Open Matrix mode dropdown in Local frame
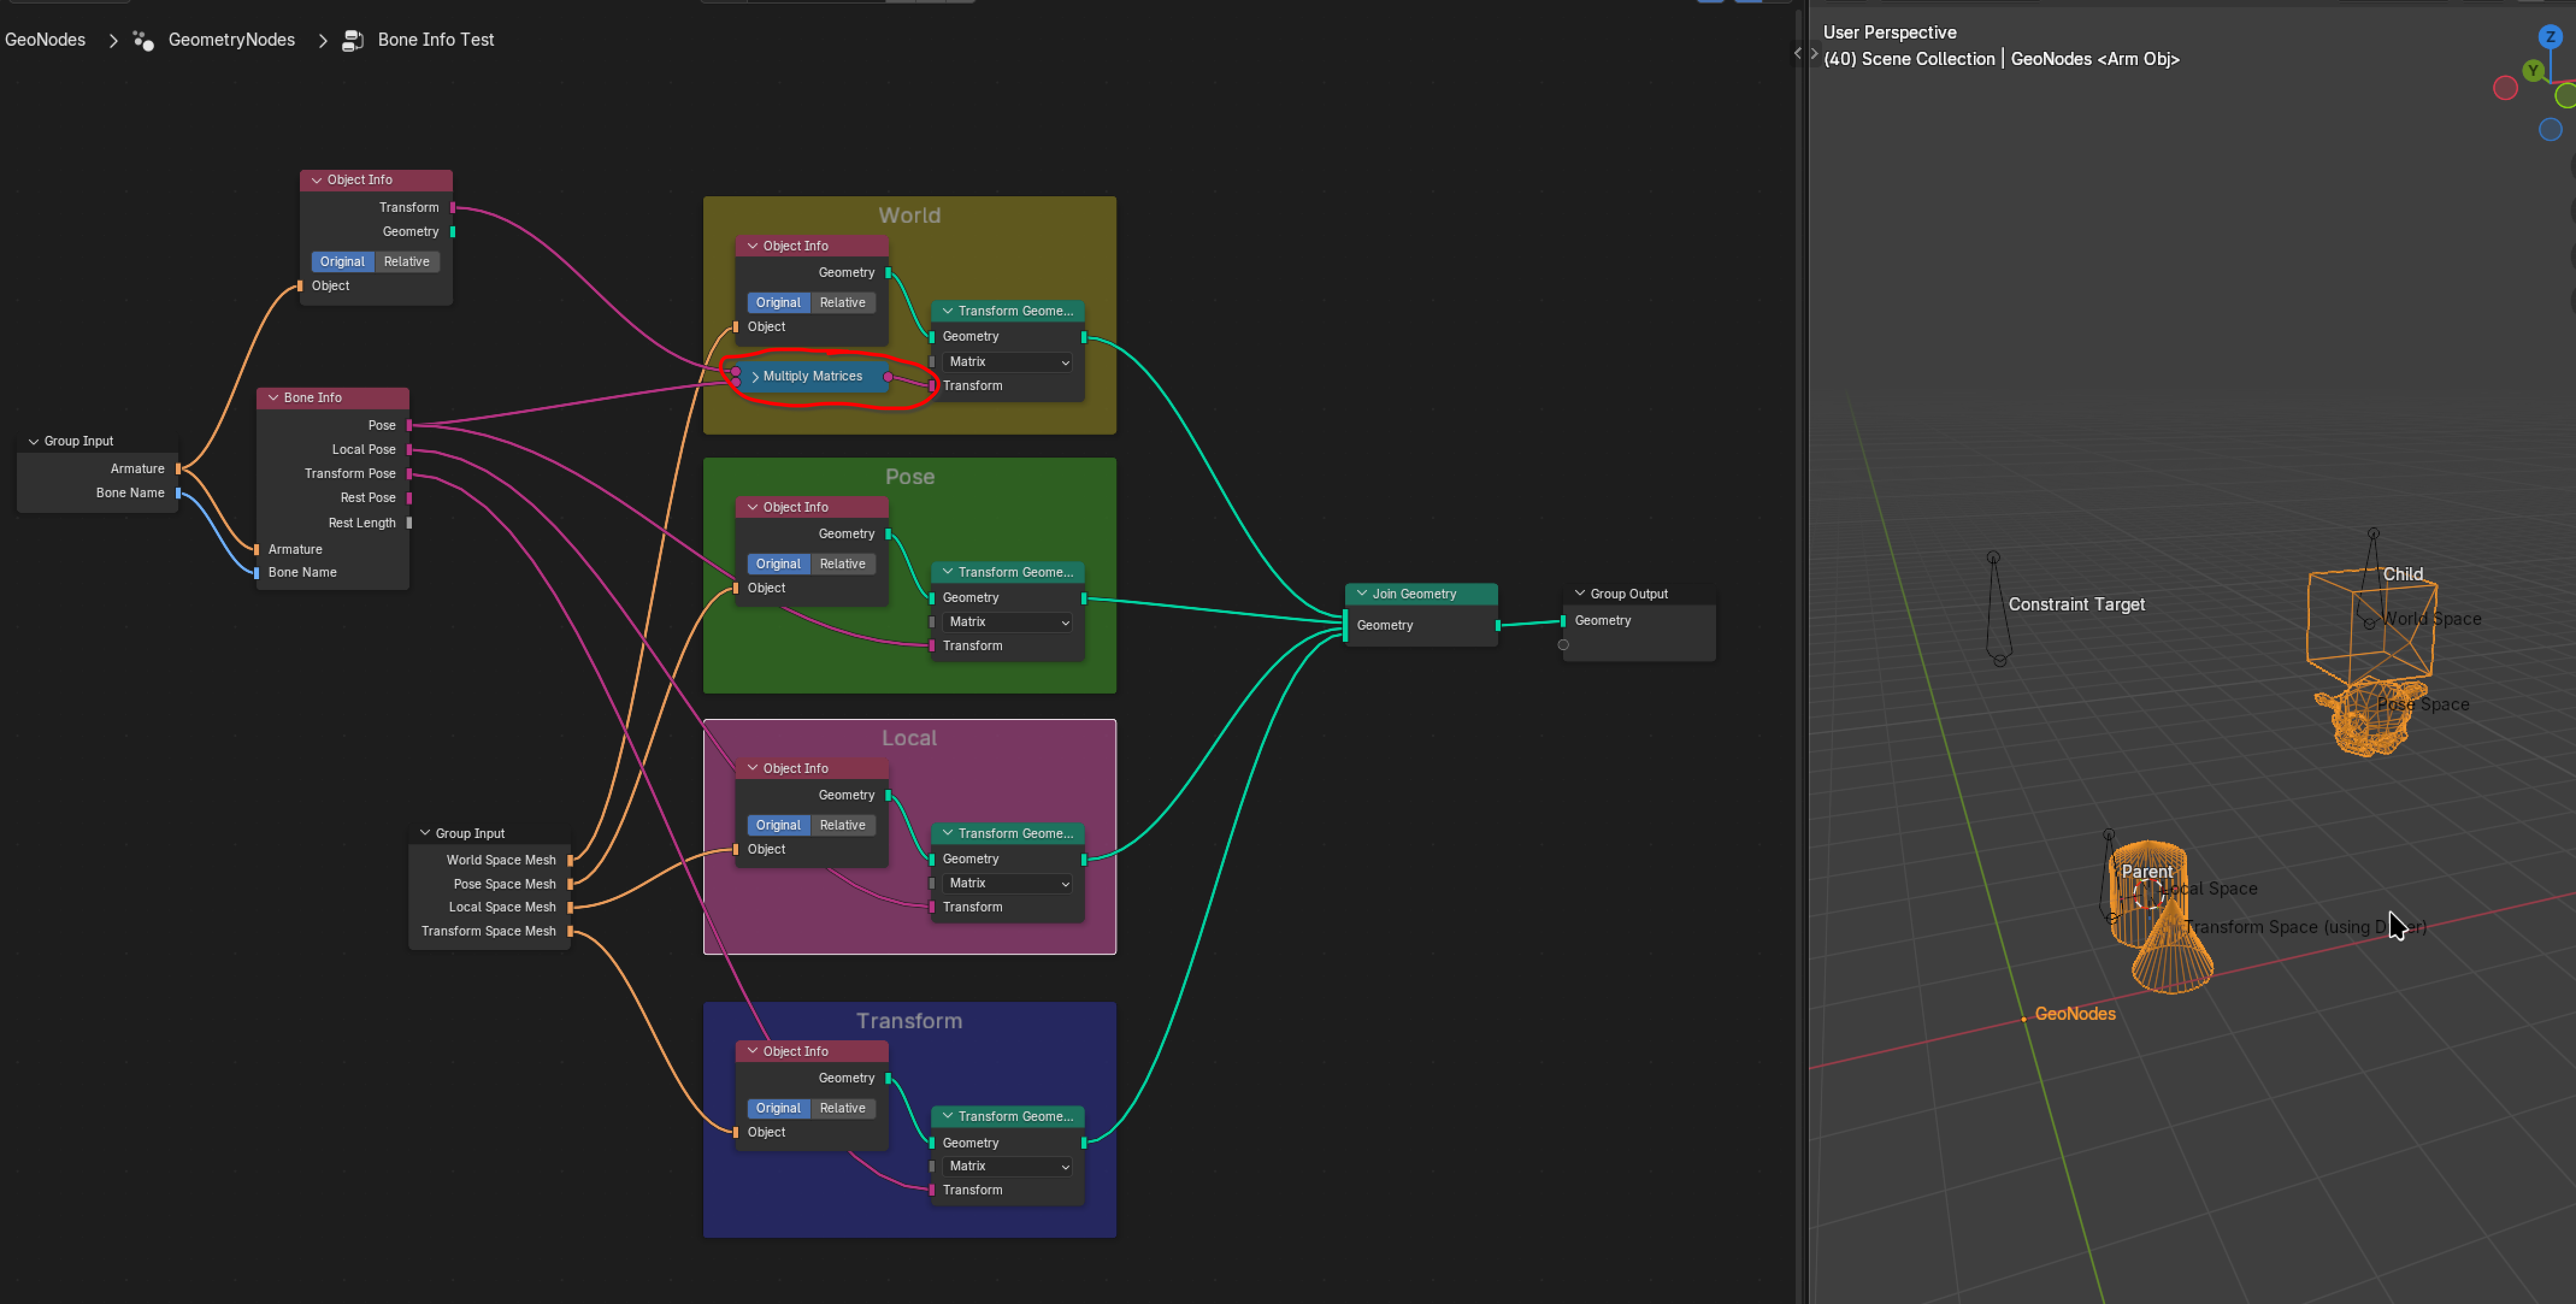This screenshot has height=1304, width=2576. click(1007, 883)
